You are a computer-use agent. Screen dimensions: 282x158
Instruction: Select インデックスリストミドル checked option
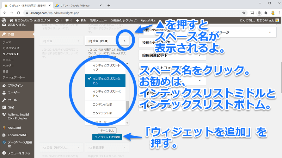pyautogui.click(x=106, y=80)
